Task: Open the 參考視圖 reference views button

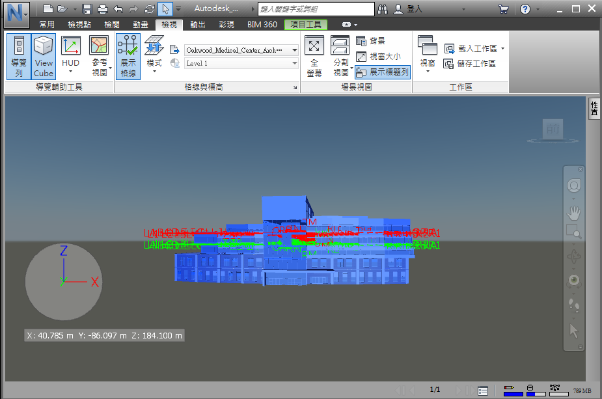Action: pyautogui.click(x=100, y=56)
